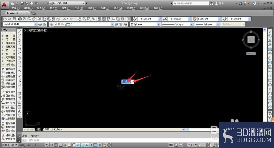Click the Dimension Style icon

[165, 19]
